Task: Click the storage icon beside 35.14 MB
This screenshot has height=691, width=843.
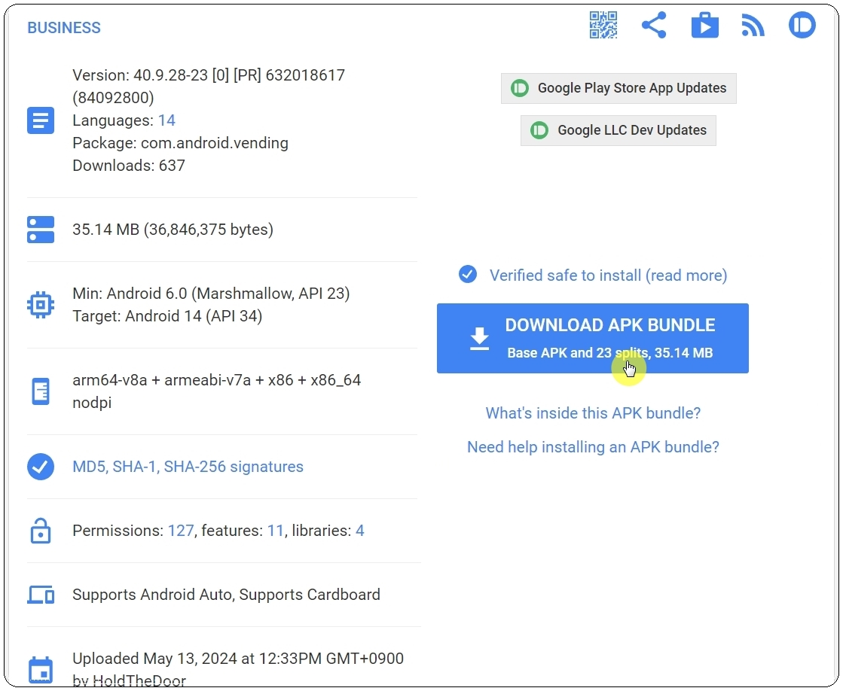Action: tap(41, 230)
